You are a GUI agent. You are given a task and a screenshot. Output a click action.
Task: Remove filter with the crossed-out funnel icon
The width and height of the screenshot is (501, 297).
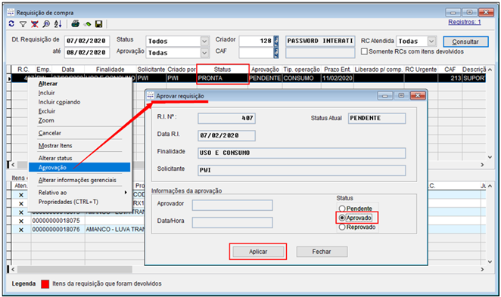pos(35,24)
